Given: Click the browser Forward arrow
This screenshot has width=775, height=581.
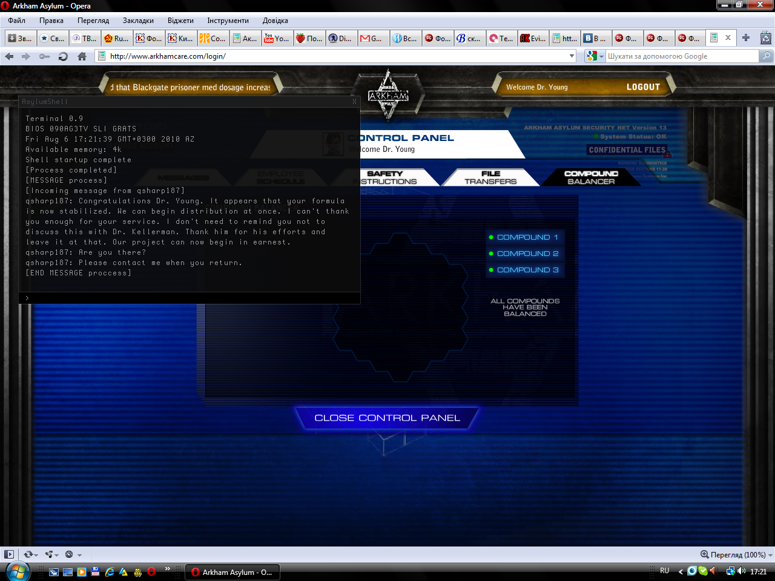Looking at the screenshot, I should tap(26, 56).
